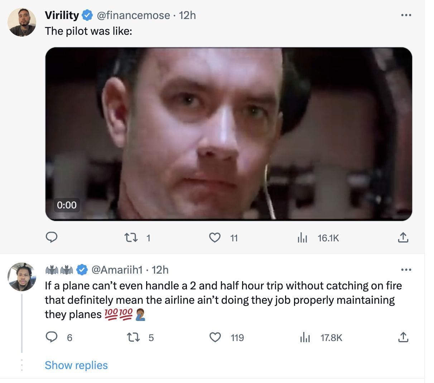Open the Virility profile avatar
Screen dimensions: 434x383
(22, 22)
